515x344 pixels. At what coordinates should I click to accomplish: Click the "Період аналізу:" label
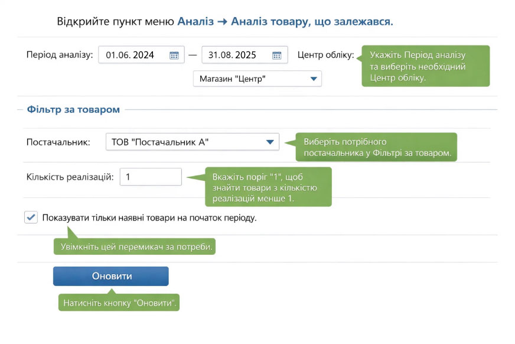(60, 56)
